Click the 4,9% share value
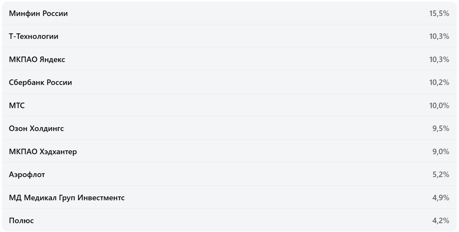The width and height of the screenshot is (459, 232). [441, 198]
